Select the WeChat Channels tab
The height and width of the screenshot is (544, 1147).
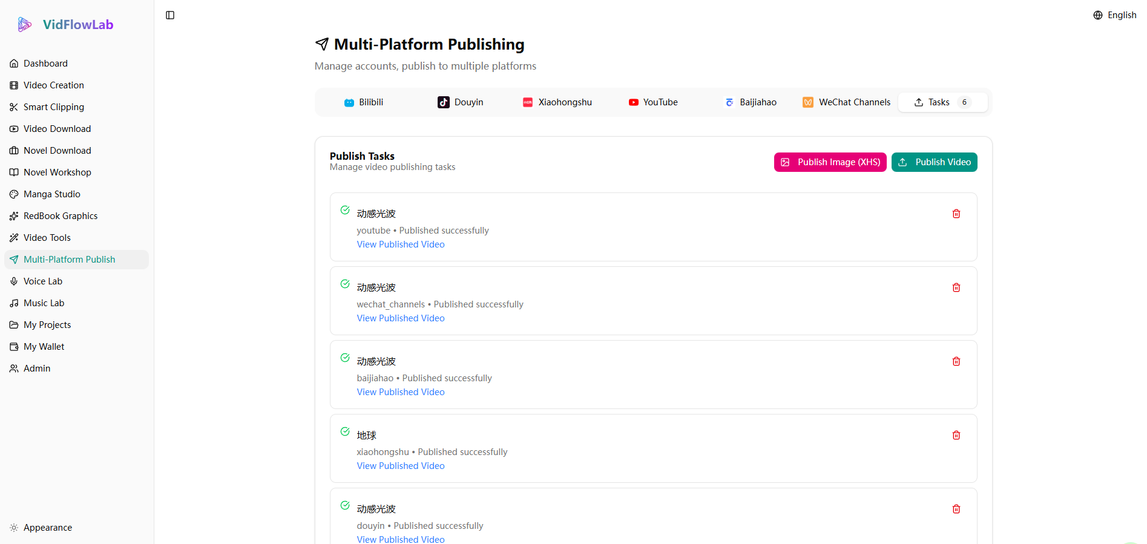pos(846,102)
